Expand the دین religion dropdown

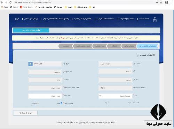point(115,96)
